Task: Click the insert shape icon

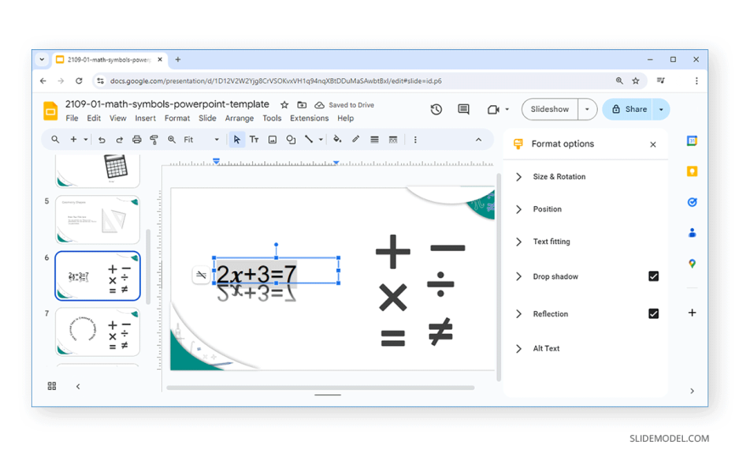Action: pos(291,140)
